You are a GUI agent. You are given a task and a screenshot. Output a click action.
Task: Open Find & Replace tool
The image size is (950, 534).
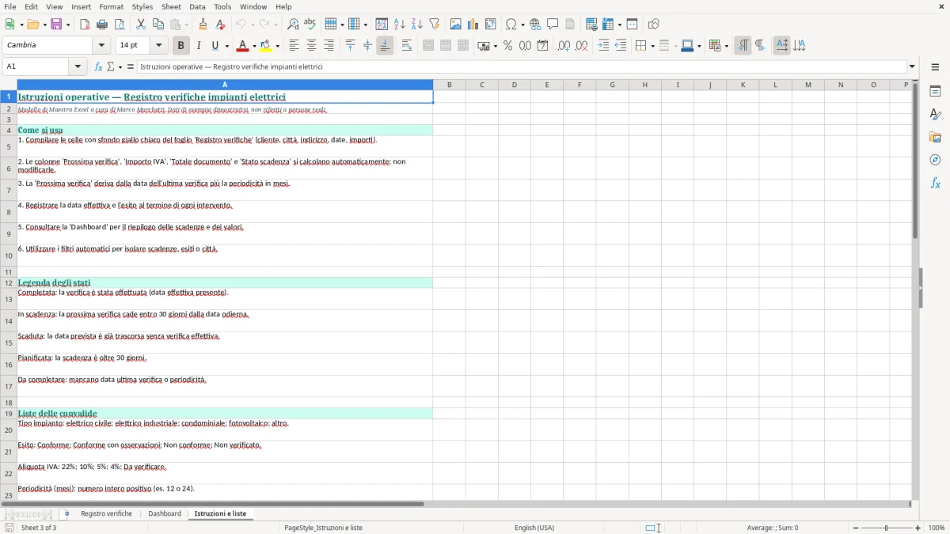pyautogui.click(x=293, y=25)
